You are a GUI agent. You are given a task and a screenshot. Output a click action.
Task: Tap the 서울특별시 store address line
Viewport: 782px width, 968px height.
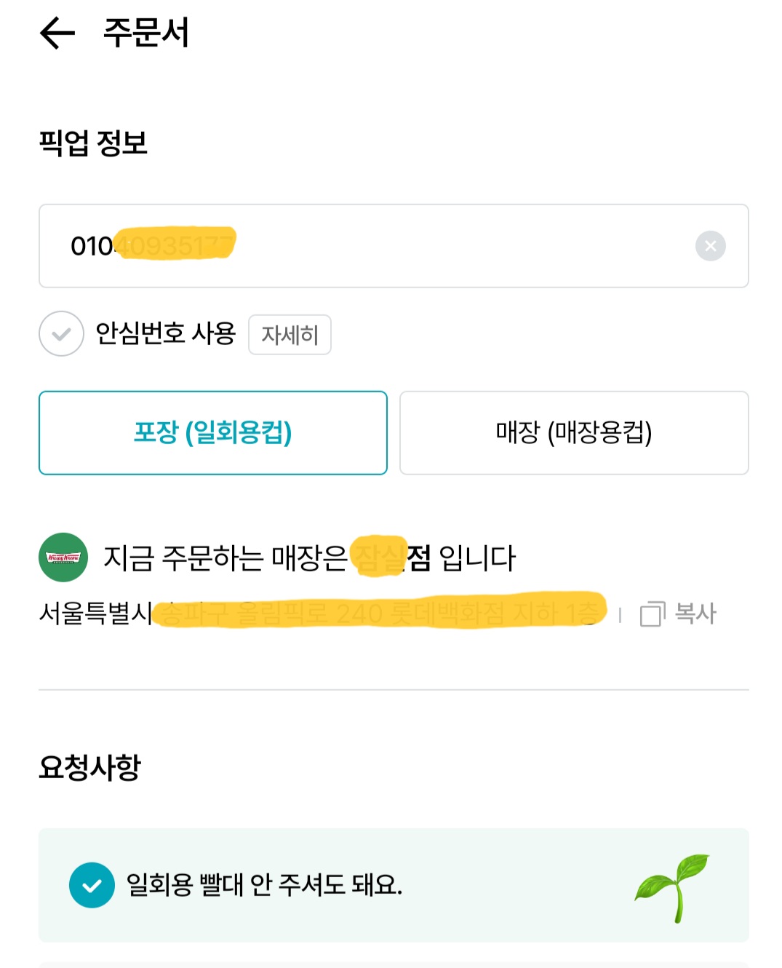pos(320,613)
